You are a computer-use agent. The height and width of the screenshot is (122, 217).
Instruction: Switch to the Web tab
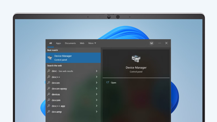point(82,43)
